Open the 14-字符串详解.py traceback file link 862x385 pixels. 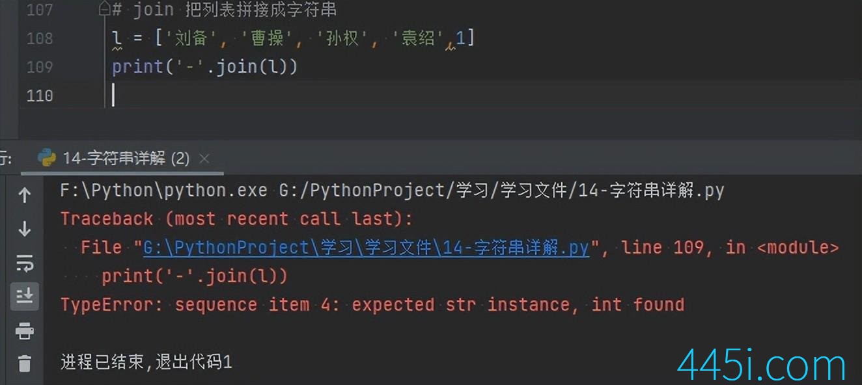[x=366, y=248]
